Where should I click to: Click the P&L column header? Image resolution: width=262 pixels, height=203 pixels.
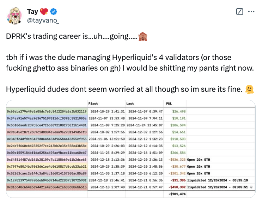pyautogui.click(x=169, y=103)
